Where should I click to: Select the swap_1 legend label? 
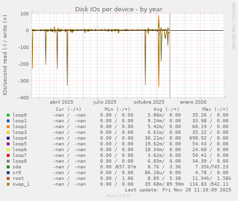21,184
